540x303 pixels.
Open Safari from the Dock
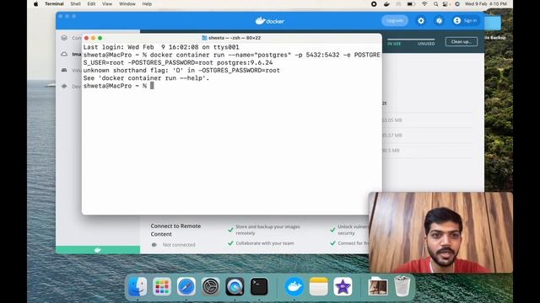pyautogui.click(x=186, y=286)
